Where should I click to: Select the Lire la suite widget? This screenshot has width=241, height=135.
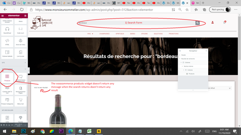coord(21,54)
